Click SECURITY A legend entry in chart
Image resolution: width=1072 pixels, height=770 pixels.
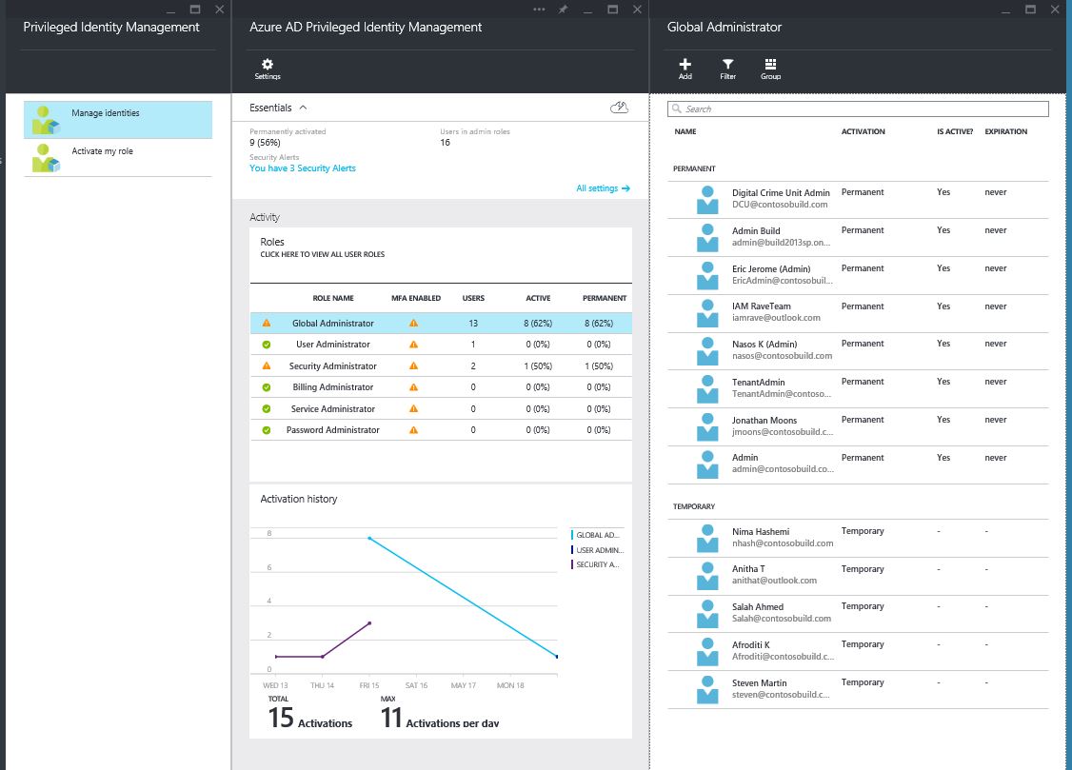tap(595, 564)
